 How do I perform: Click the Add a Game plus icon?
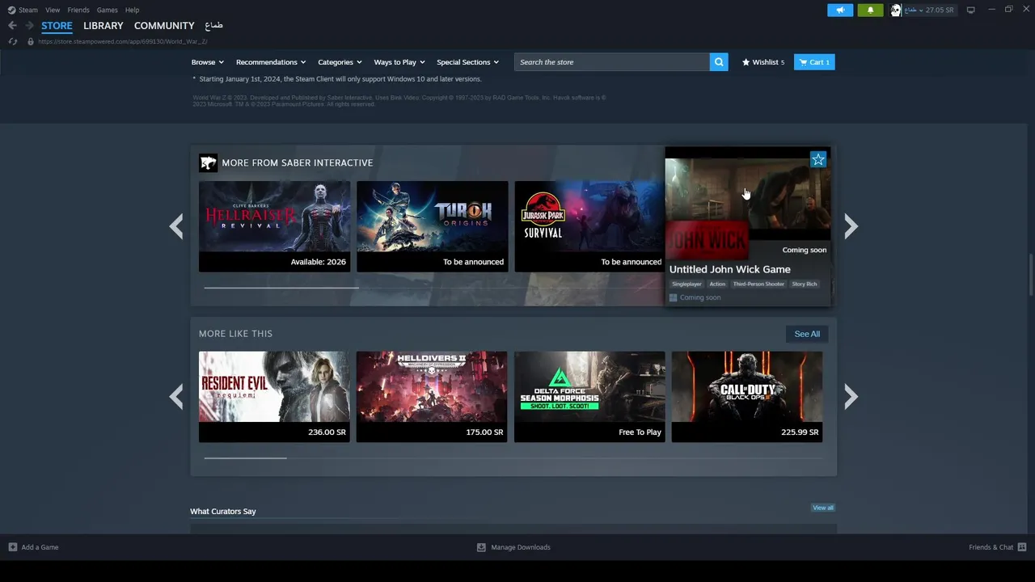coord(13,547)
